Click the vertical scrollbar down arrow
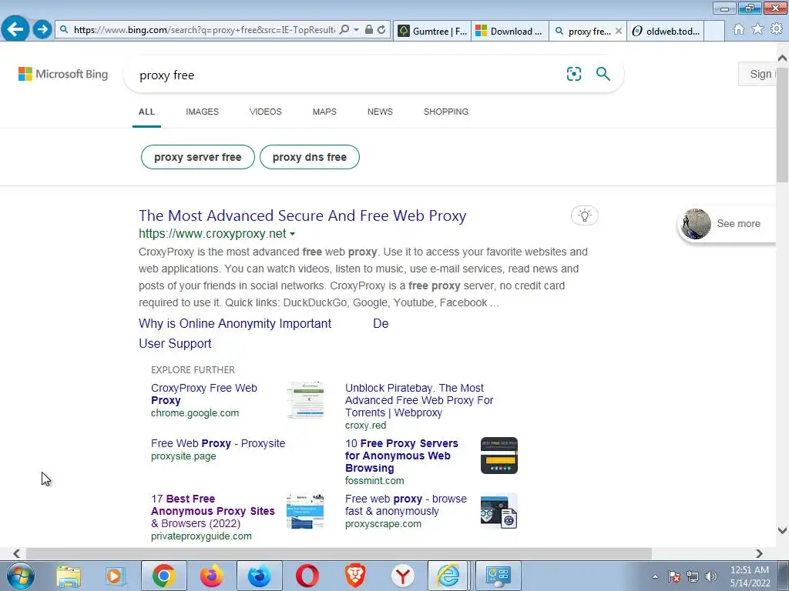The image size is (789, 591). coord(783,530)
